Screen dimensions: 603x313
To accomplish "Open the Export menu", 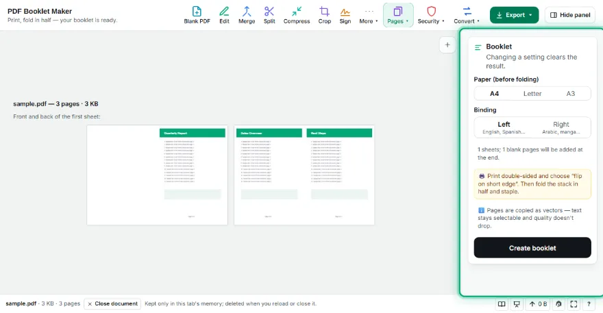I will [x=514, y=15].
